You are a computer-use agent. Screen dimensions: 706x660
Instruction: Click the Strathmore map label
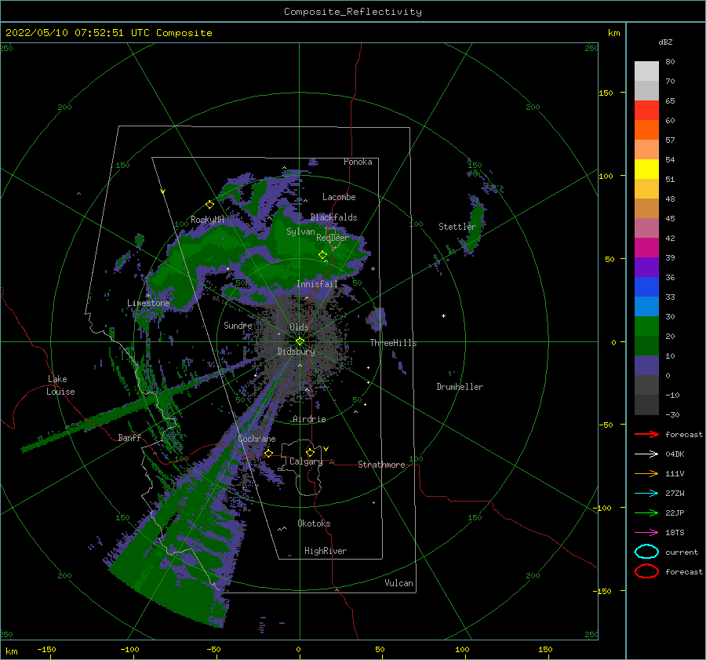[x=381, y=465]
